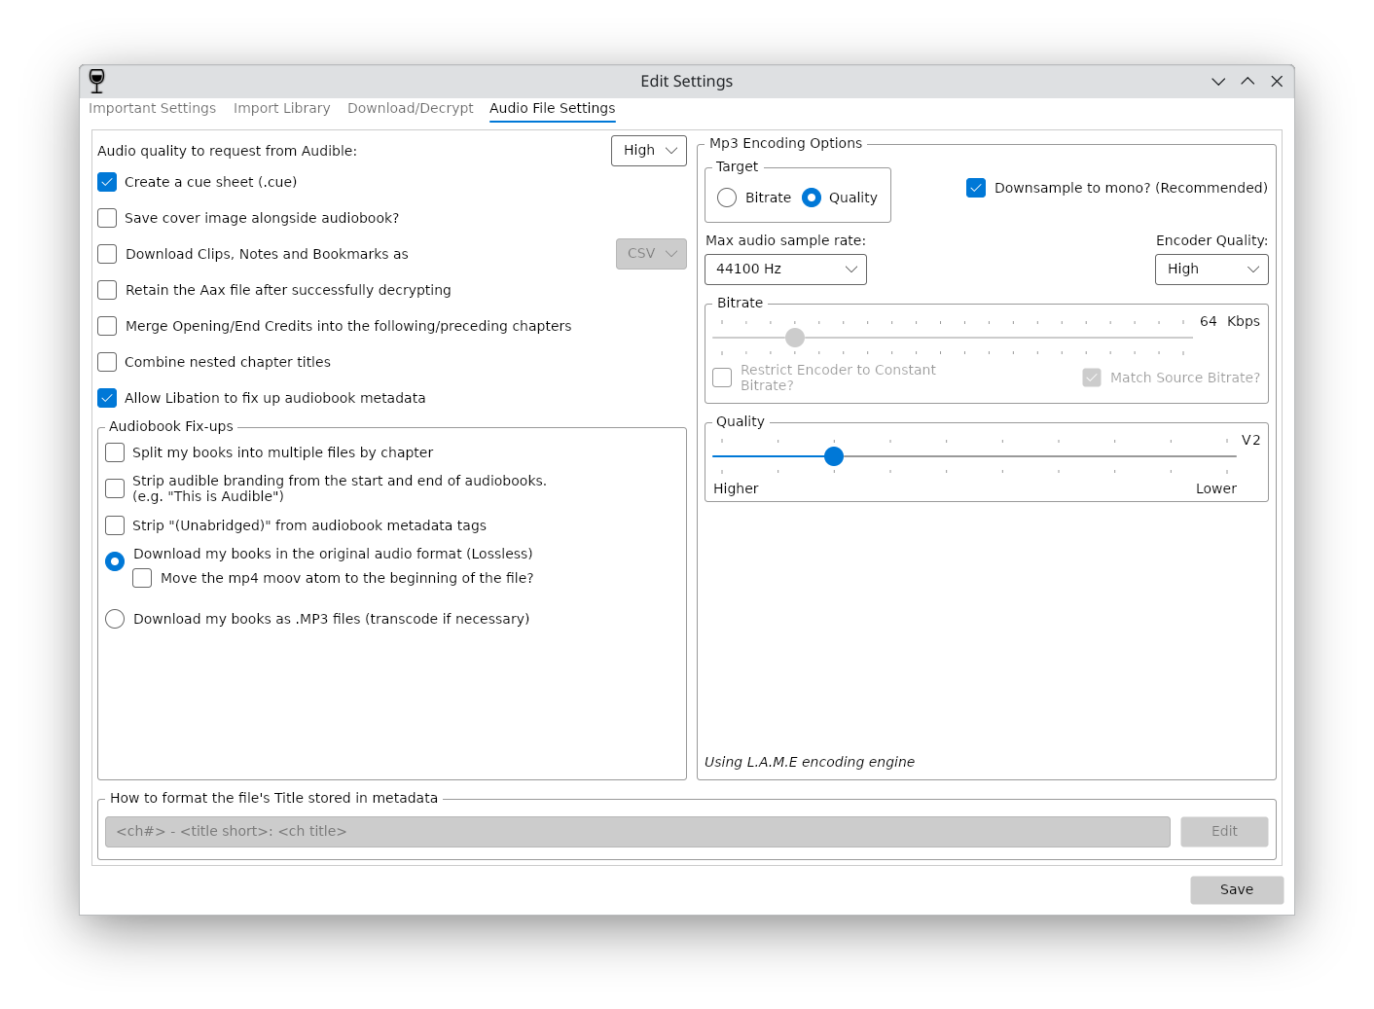
Task: Click the wine glass app icon
Action: [96, 81]
